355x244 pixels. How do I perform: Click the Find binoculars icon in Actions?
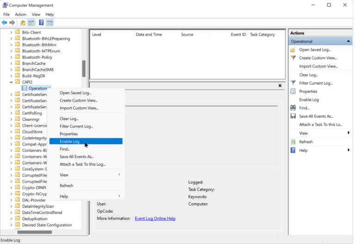293,108
